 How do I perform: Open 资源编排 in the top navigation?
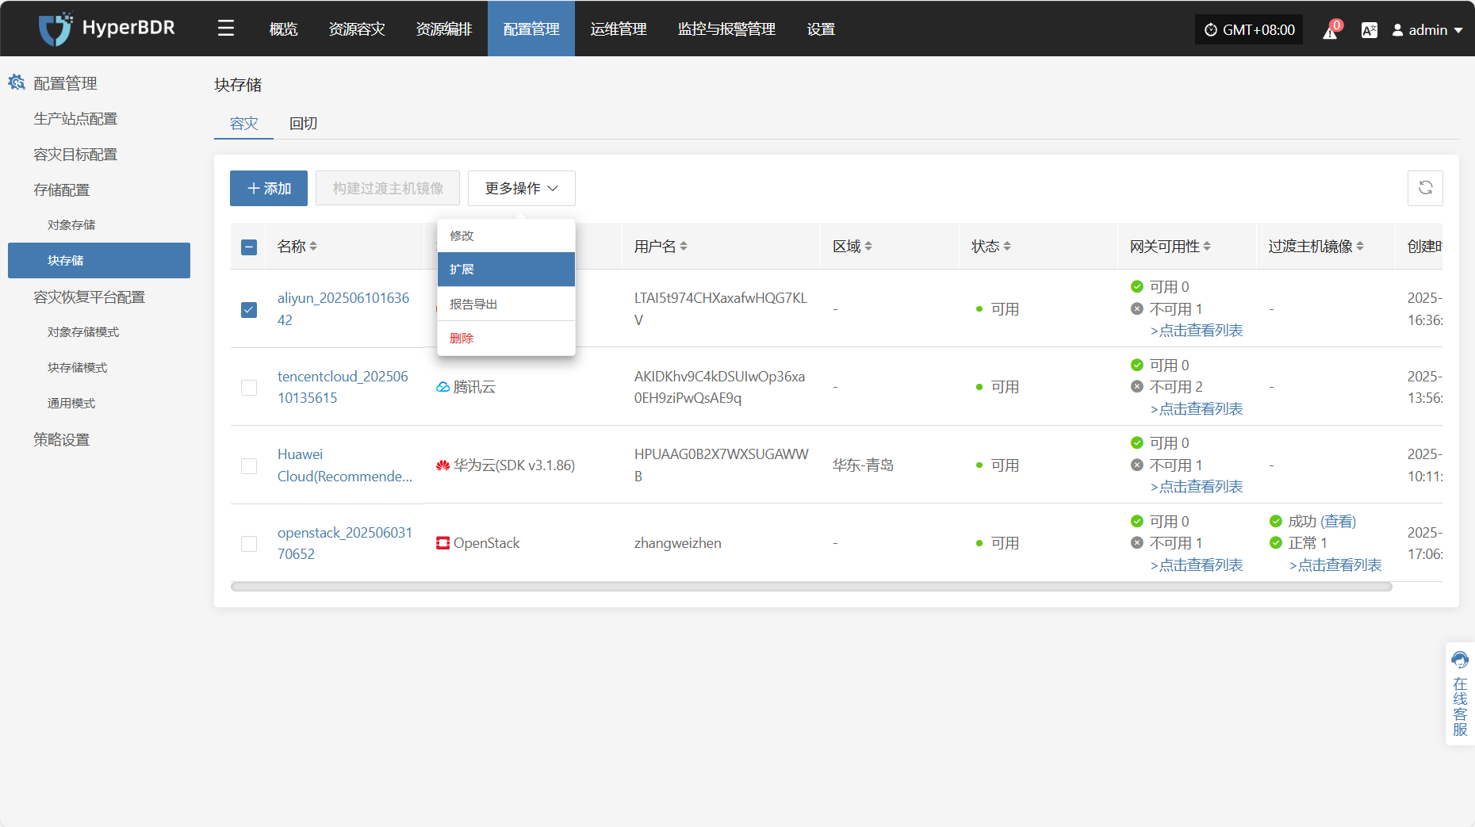pyautogui.click(x=444, y=29)
